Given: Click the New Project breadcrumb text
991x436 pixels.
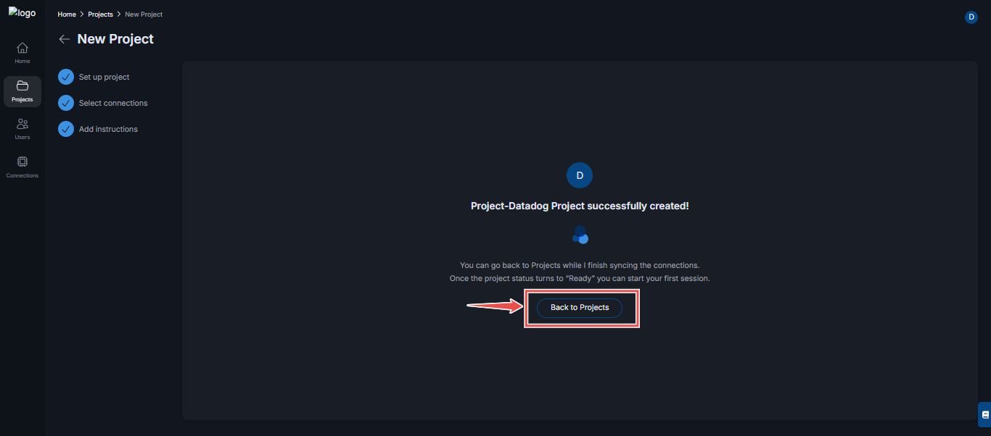Looking at the screenshot, I should pyautogui.click(x=144, y=14).
